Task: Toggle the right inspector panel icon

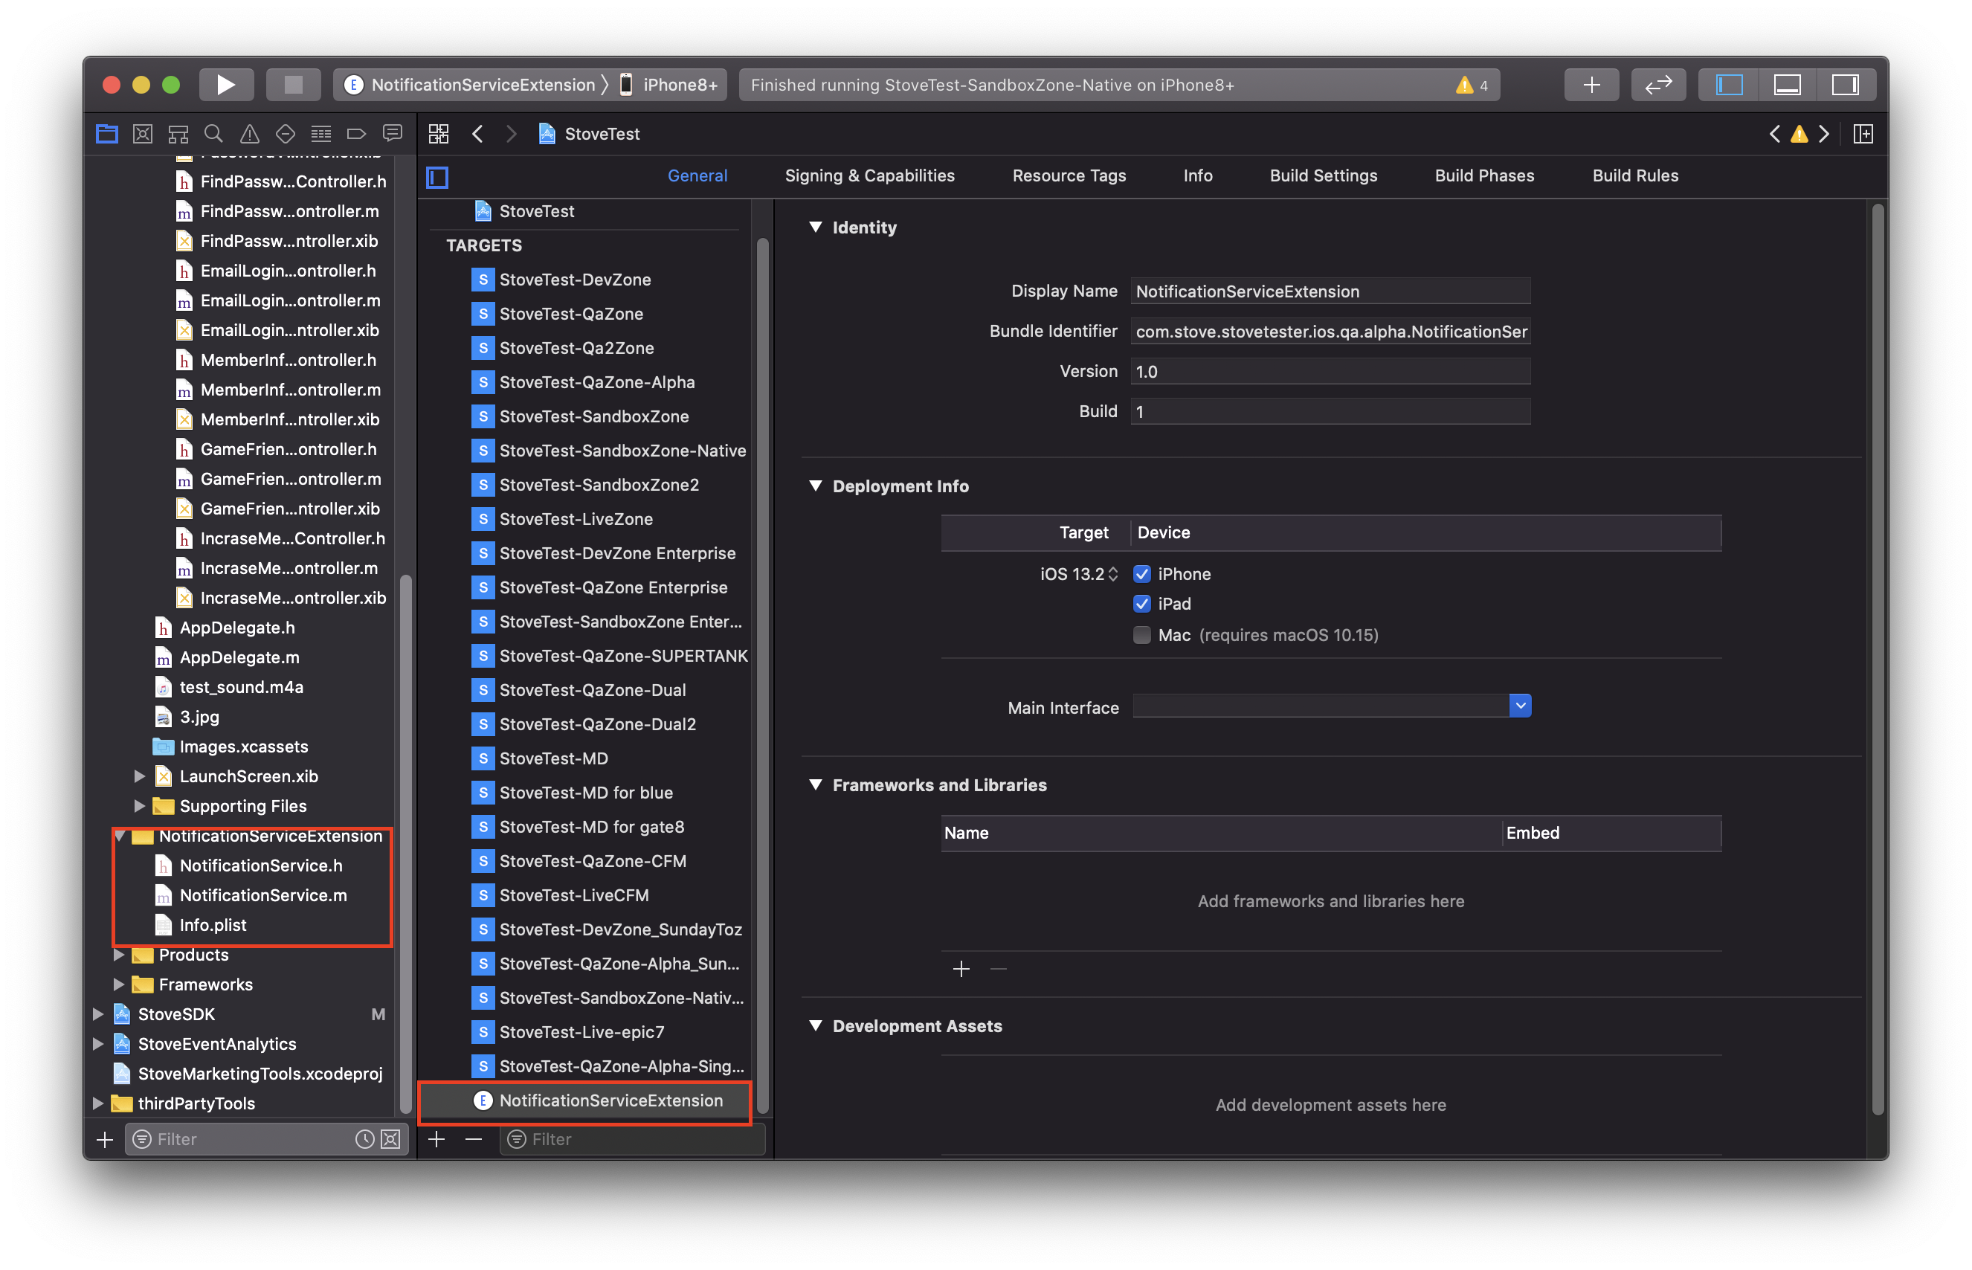Action: (1844, 85)
